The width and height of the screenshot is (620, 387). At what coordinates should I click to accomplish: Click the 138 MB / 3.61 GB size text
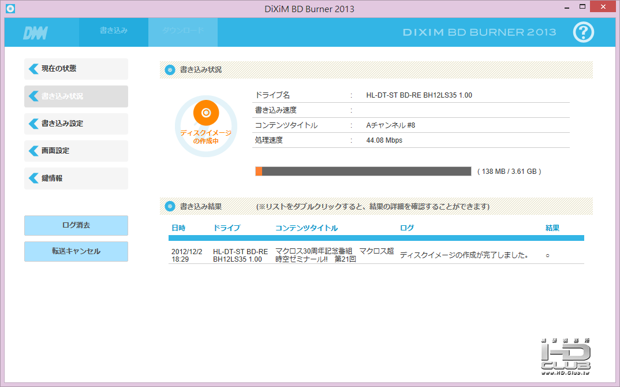[x=509, y=172]
